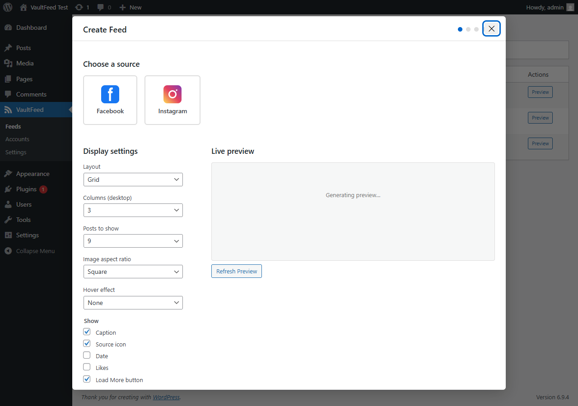This screenshot has width=578, height=406.
Task: Disable the Load More button checkbox
Action: pos(87,379)
